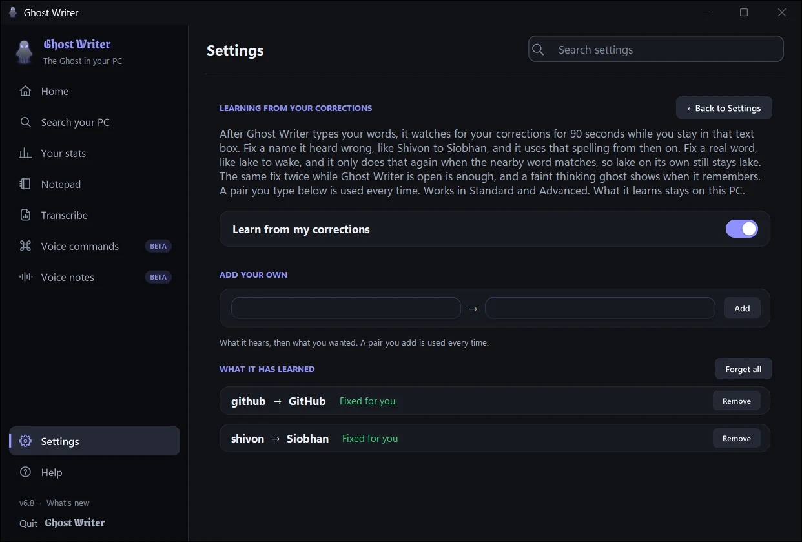The height and width of the screenshot is (542, 802).
Task: Click the BETA badge next to Voice commands
Action: point(158,246)
